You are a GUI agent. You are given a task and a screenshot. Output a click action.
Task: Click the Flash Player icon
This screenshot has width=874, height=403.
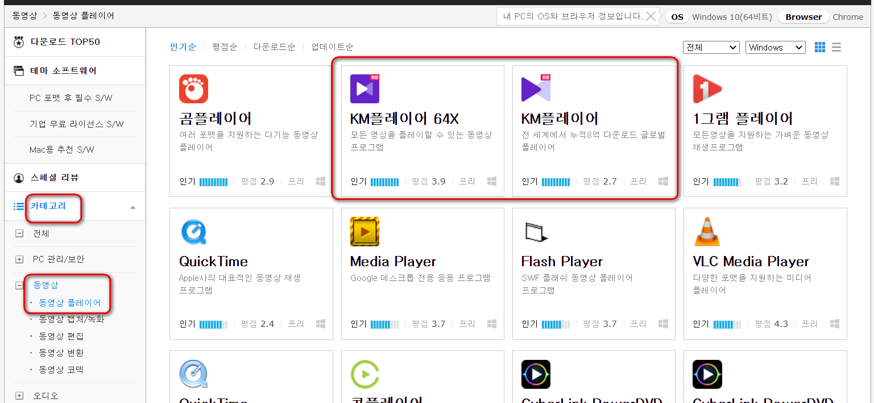click(536, 232)
